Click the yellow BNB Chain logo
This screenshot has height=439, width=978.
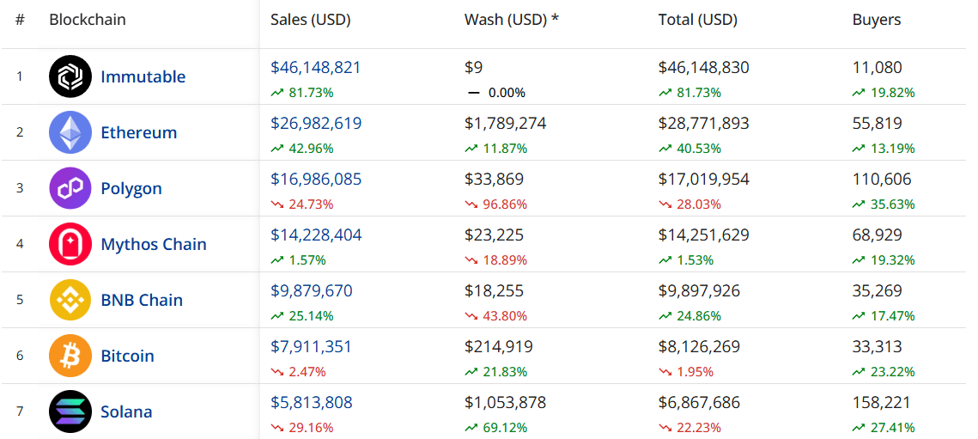click(70, 300)
